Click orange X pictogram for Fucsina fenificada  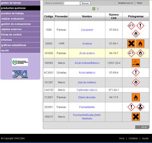pyautogui.click(x=136, y=117)
